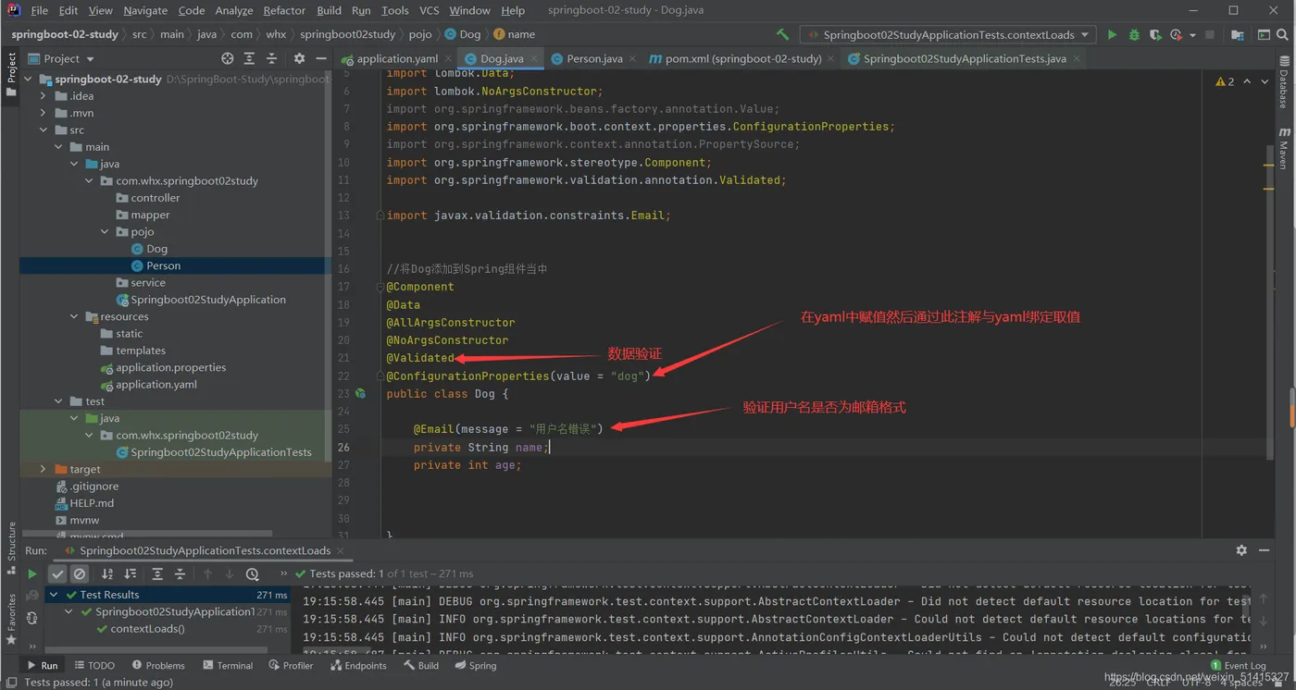Click the Profiler run icon in toolbar

pyautogui.click(x=1177, y=34)
